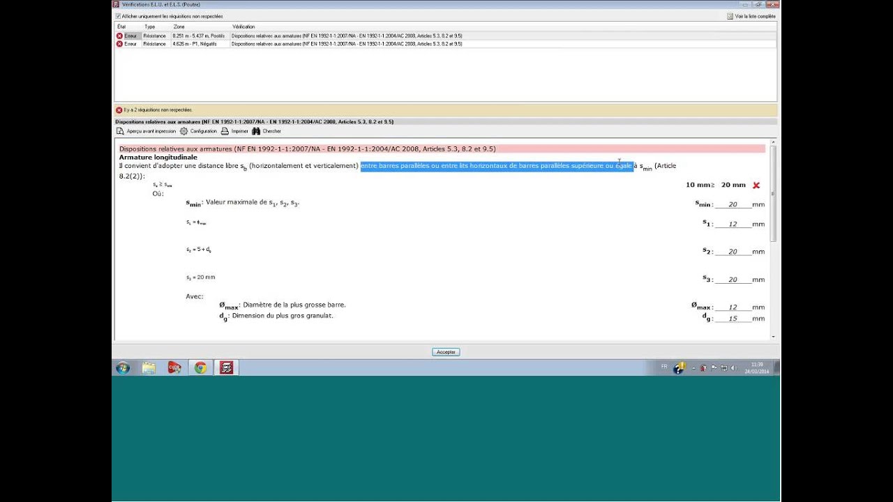The width and height of the screenshot is (893, 502).
Task: Click the Windows Start orb
Action: click(x=123, y=367)
